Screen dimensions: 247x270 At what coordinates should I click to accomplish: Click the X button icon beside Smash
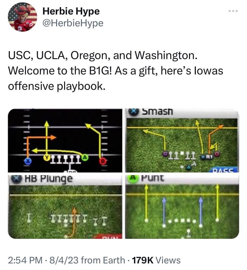click(134, 111)
